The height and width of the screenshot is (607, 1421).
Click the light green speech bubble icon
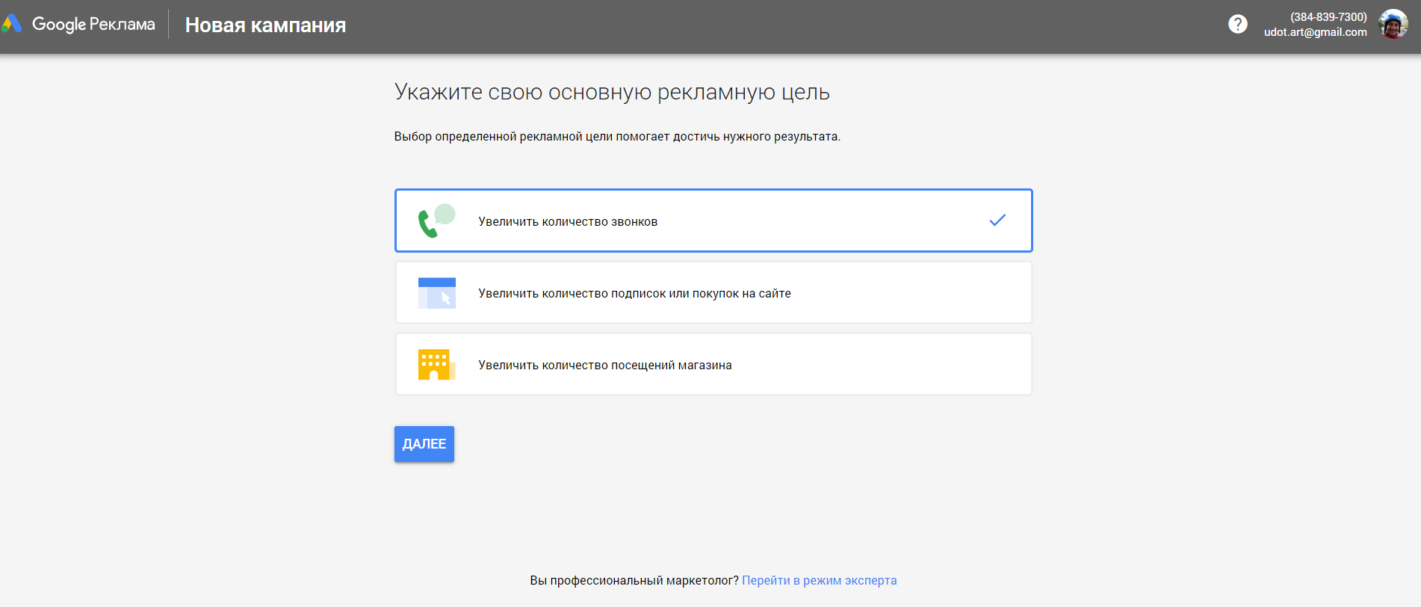click(445, 213)
